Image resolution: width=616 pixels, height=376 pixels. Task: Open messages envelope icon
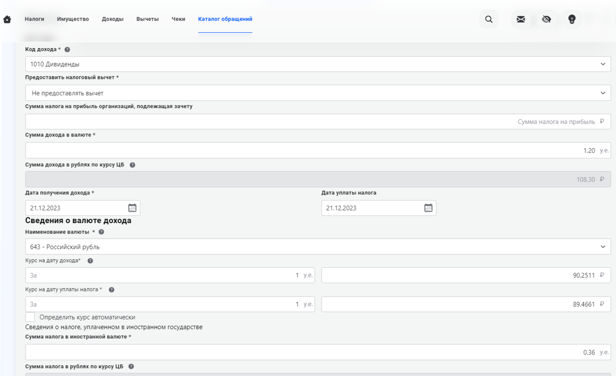521,19
